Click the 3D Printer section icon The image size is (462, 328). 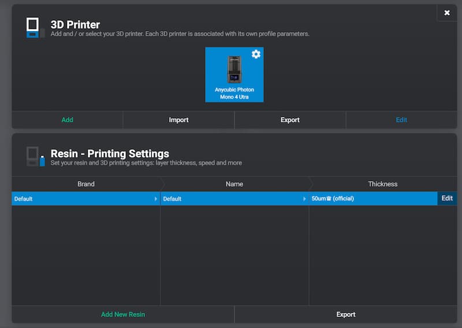(x=35, y=28)
